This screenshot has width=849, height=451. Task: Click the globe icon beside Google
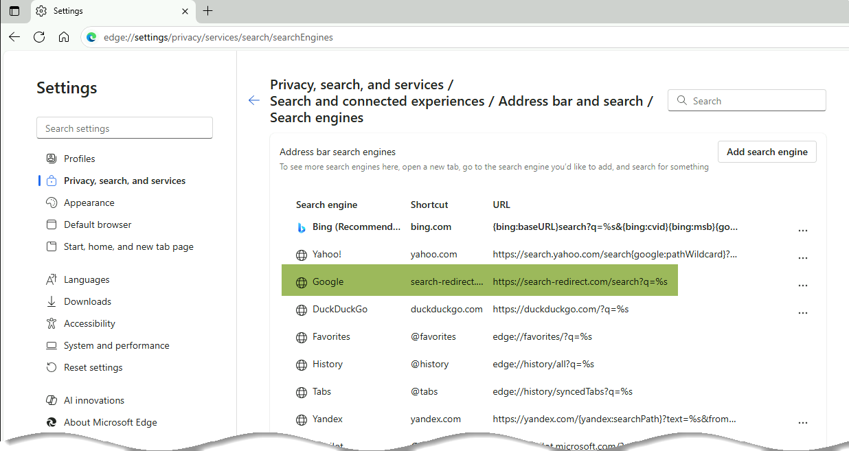pos(301,282)
